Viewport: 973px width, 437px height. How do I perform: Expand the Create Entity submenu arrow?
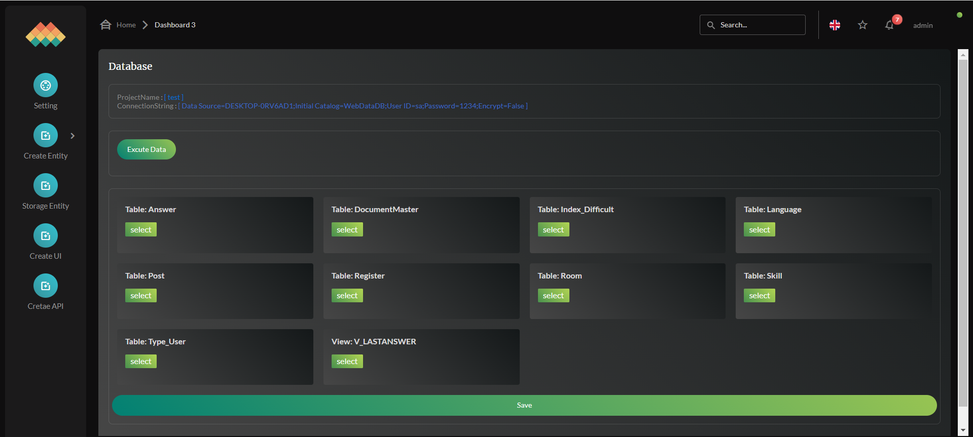(73, 136)
